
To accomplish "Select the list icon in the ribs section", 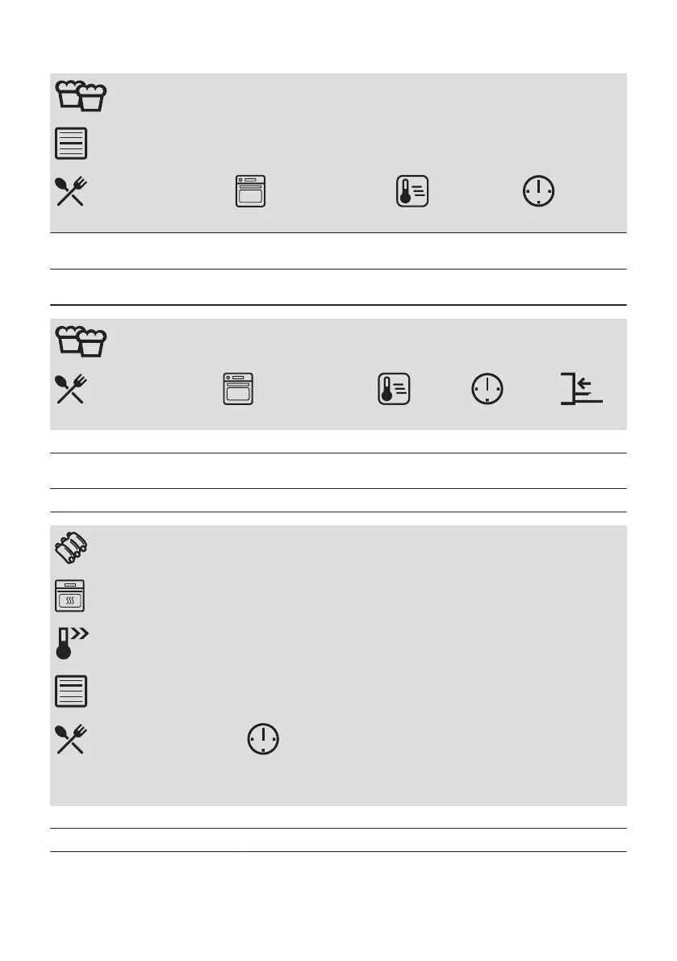I will 71,692.
